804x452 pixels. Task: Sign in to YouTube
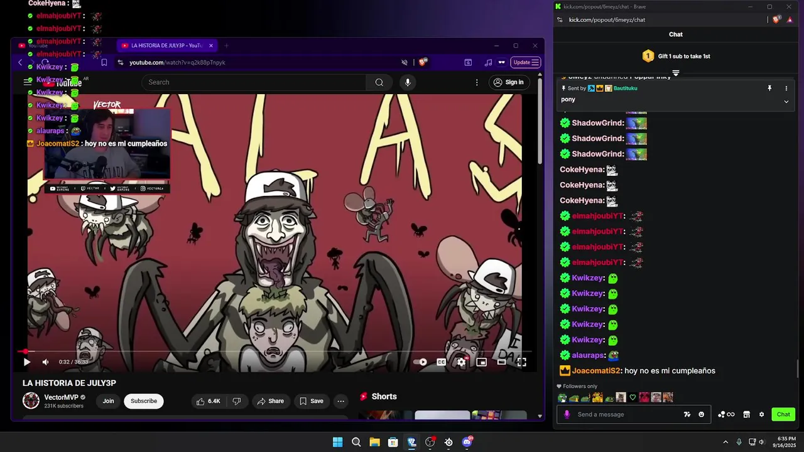tap(509, 82)
